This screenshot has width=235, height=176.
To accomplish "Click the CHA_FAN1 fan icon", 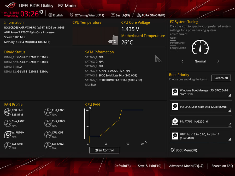I will click(48, 112).
